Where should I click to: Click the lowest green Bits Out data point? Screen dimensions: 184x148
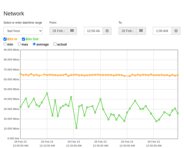77,128
